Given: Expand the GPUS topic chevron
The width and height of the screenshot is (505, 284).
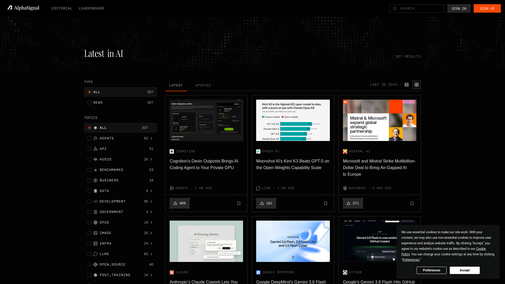Looking at the screenshot, I should click(x=151, y=222).
